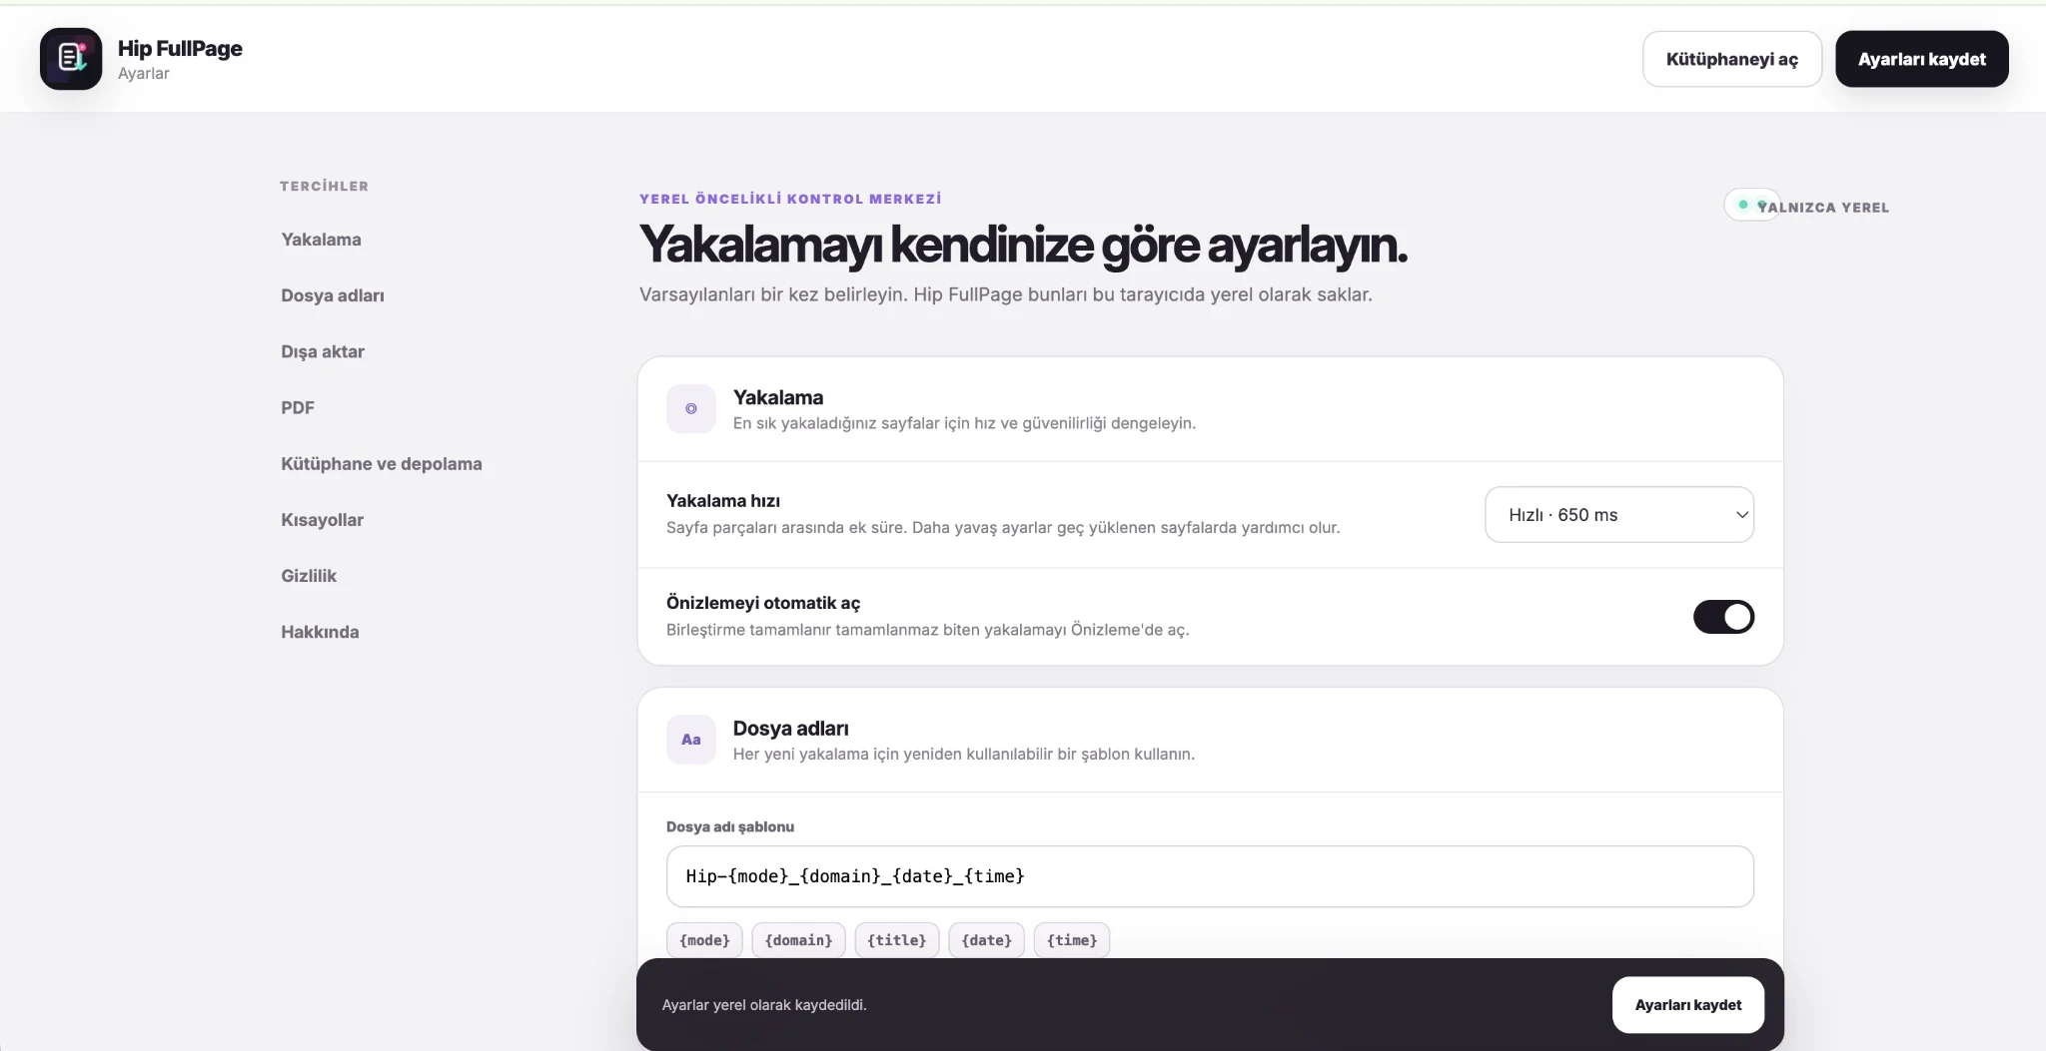Click the Dosya adları 'Aa' section icon
This screenshot has width=2046, height=1051.
pyautogui.click(x=691, y=740)
